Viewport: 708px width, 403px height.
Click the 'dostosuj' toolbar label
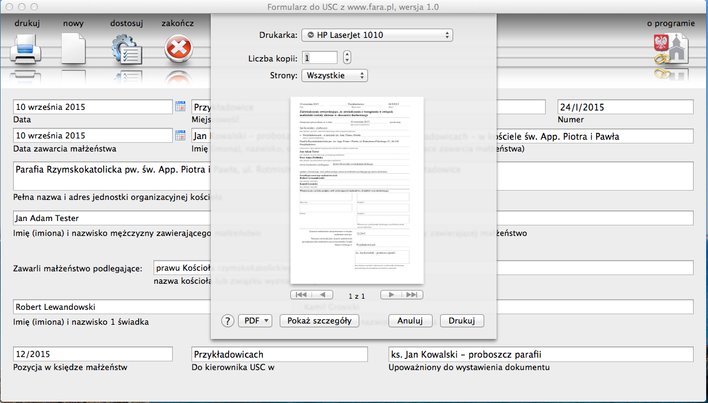(127, 24)
